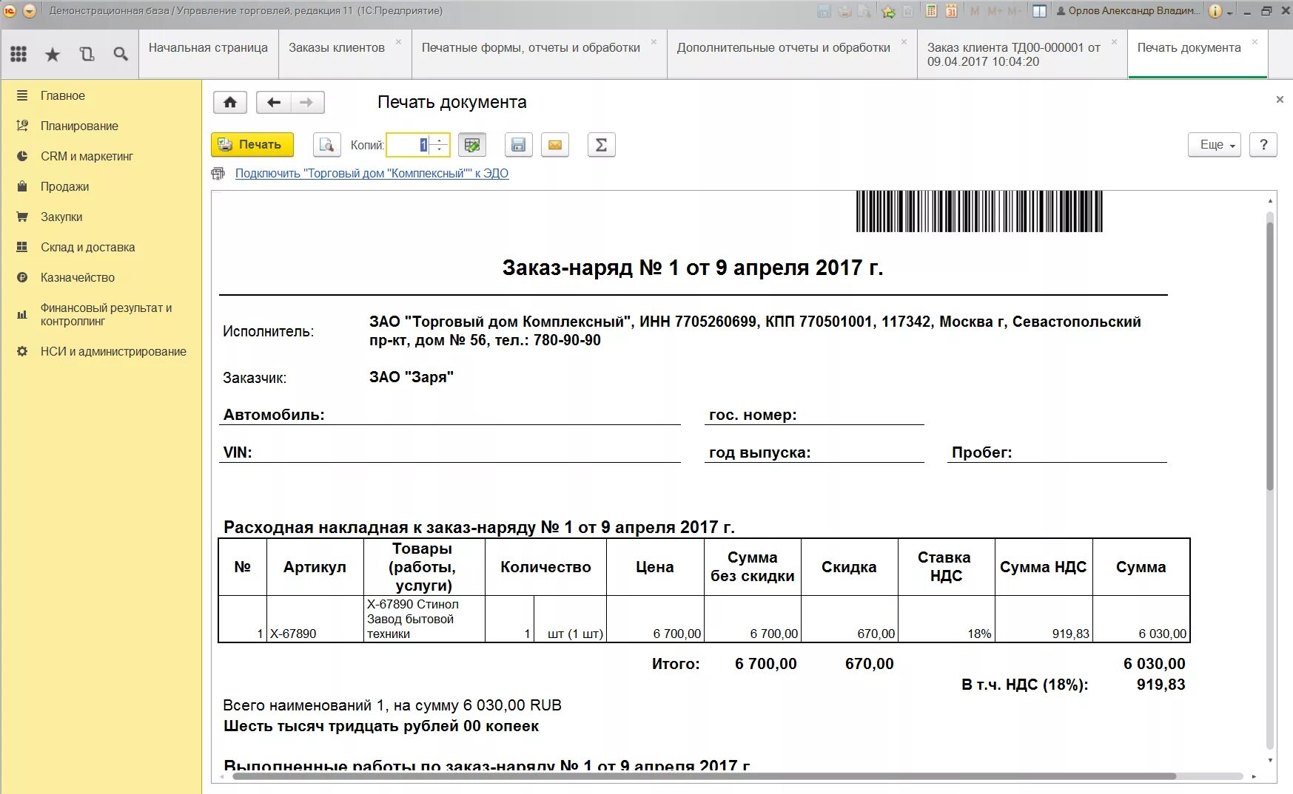This screenshot has width=1293, height=794.
Task: Close the Печатные формы tab
Action: click(x=654, y=41)
